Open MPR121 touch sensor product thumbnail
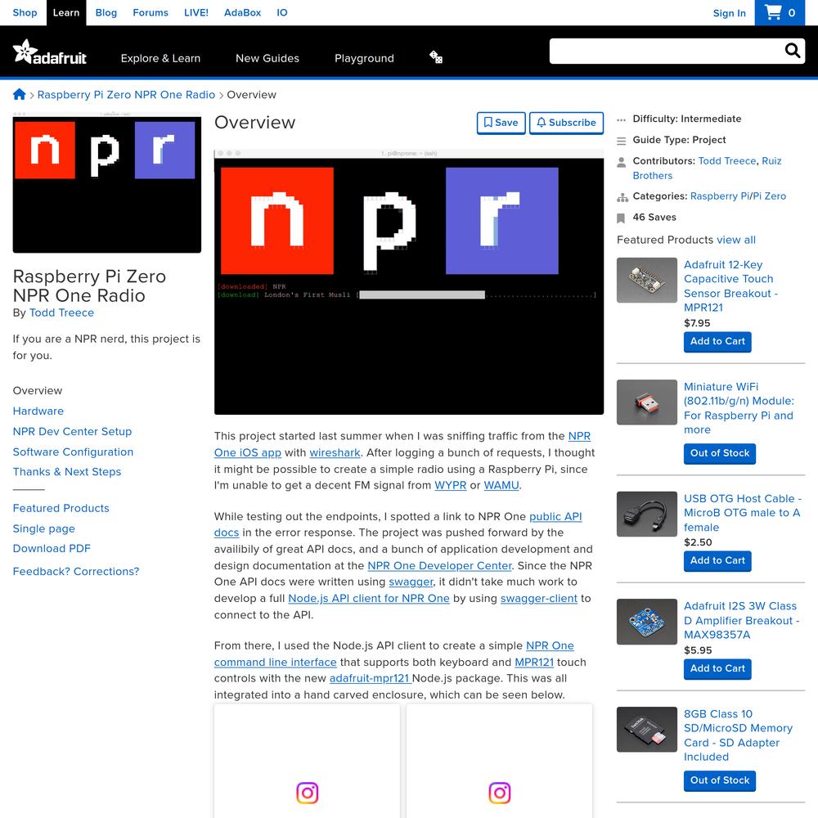 click(646, 280)
